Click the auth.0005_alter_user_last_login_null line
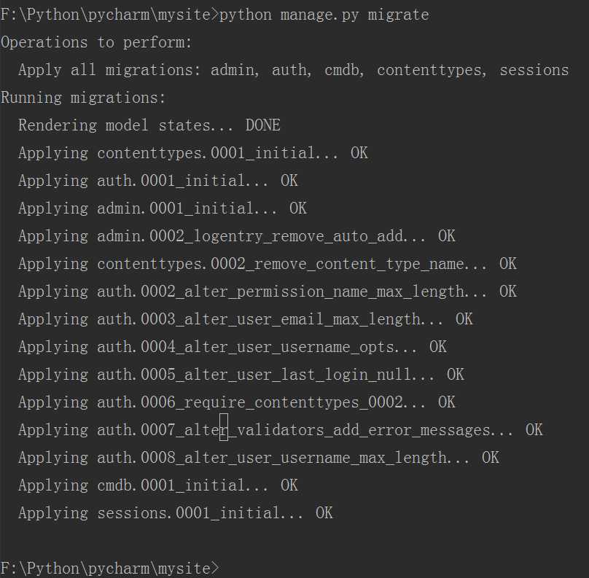The width and height of the screenshot is (589, 578). [241, 375]
